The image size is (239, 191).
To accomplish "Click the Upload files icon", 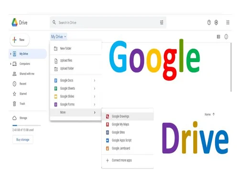I will 56,61.
